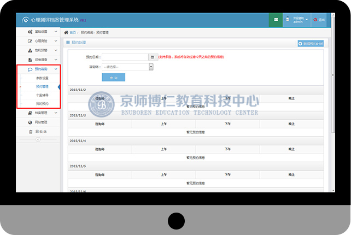Click the scrollbar down arrow

[333, 191]
